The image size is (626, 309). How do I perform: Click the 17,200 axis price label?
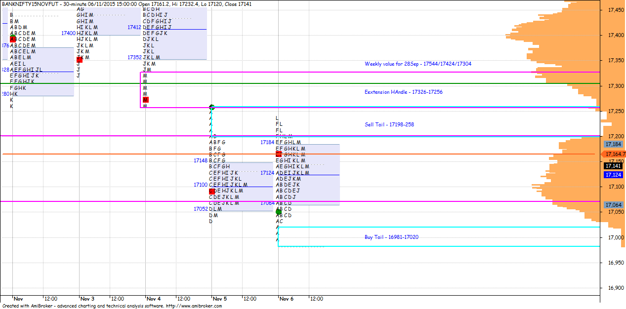click(615, 137)
